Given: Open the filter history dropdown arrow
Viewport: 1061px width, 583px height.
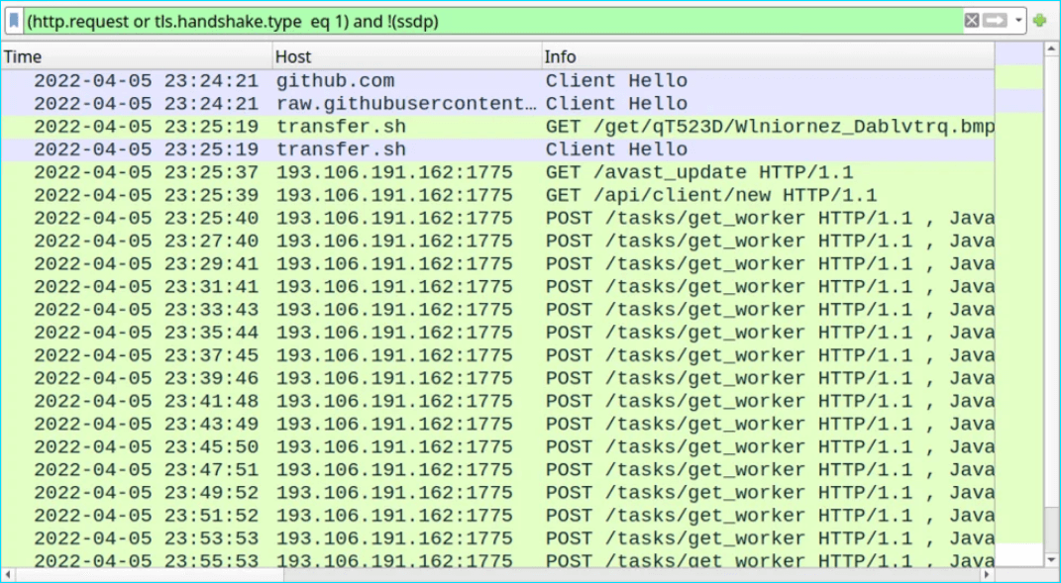Looking at the screenshot, I should click(1018, 21).
